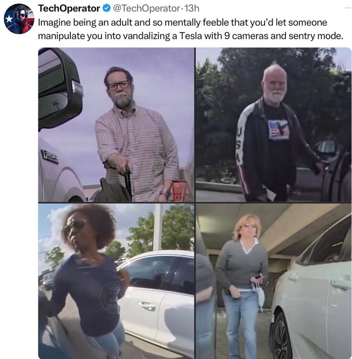Open the tweet via the 13h timestamp
The width and height of the screenshot is (352, 359).
pos(192,9)
